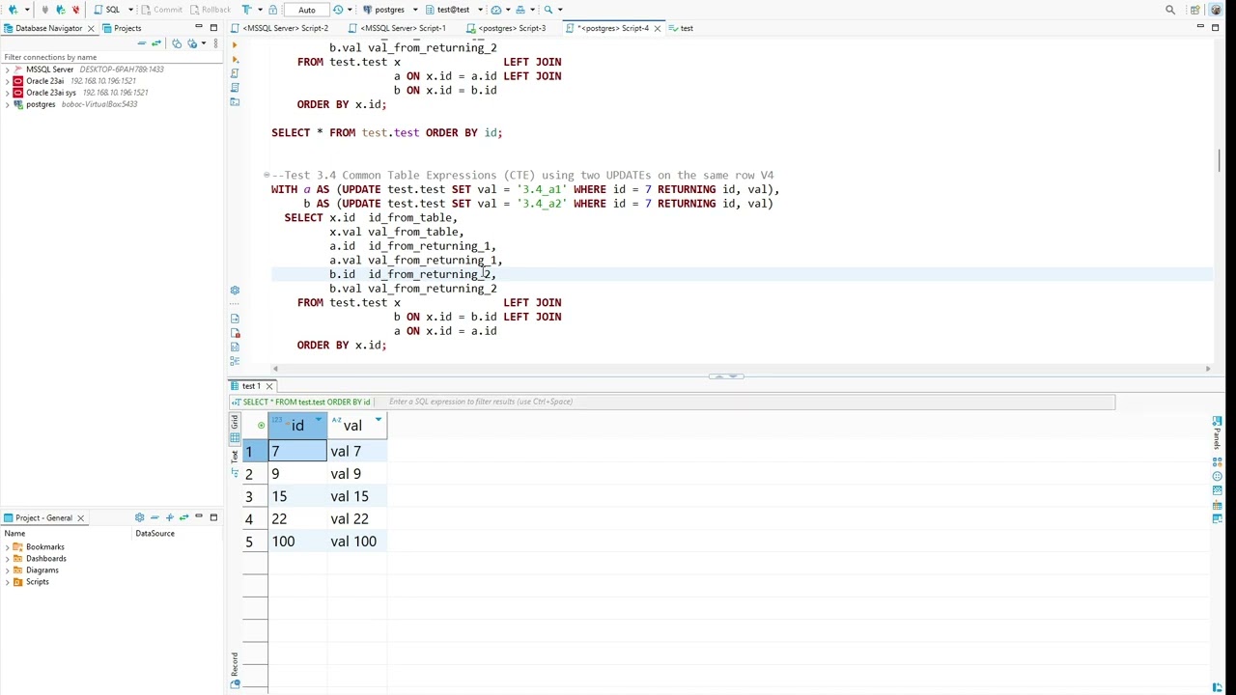Sort by the id column header
This screenshot has width=1236, height=695.
[297, 426]
